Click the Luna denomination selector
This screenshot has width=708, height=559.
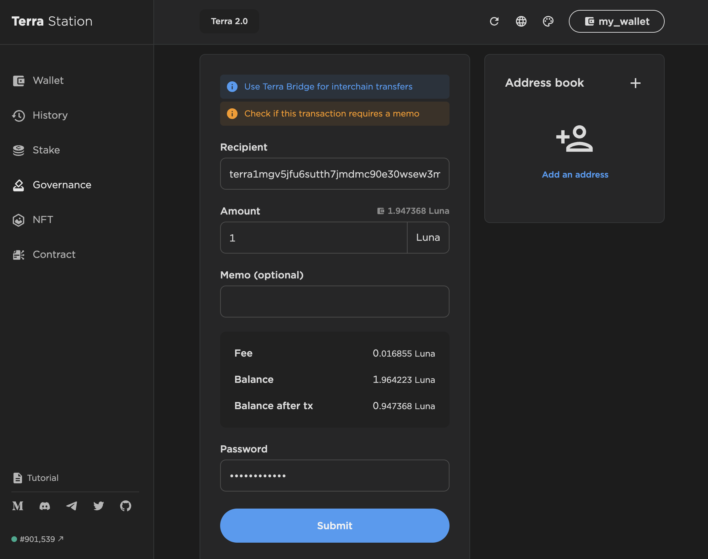coord(428,238)
